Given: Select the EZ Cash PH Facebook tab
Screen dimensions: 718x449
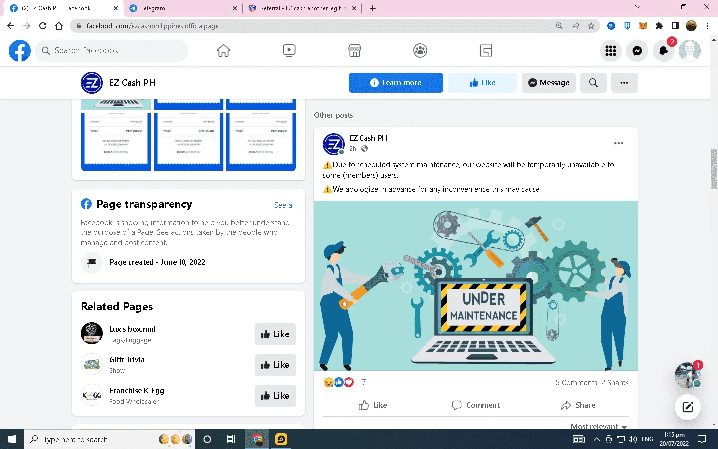Looking at the screenshot, I should pyautogui.click(x=63, y=8).
